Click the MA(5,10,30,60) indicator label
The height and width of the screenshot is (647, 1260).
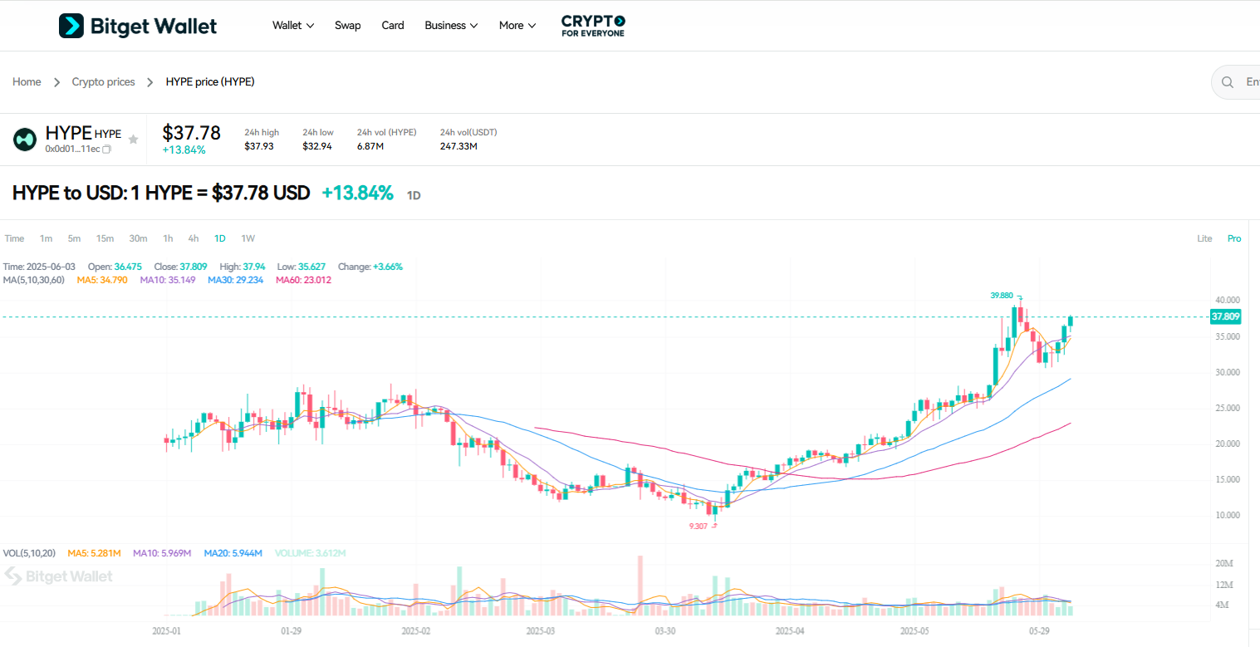coord(34,280)
